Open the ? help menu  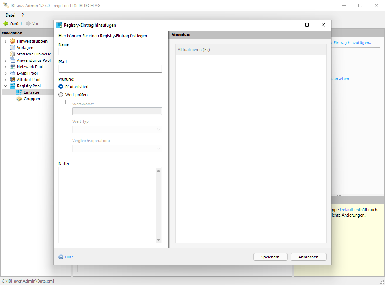(x=23, y=15)
